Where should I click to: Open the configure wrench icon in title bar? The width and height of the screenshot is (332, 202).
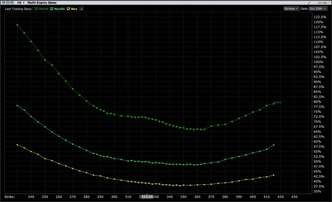pos(309,3)
